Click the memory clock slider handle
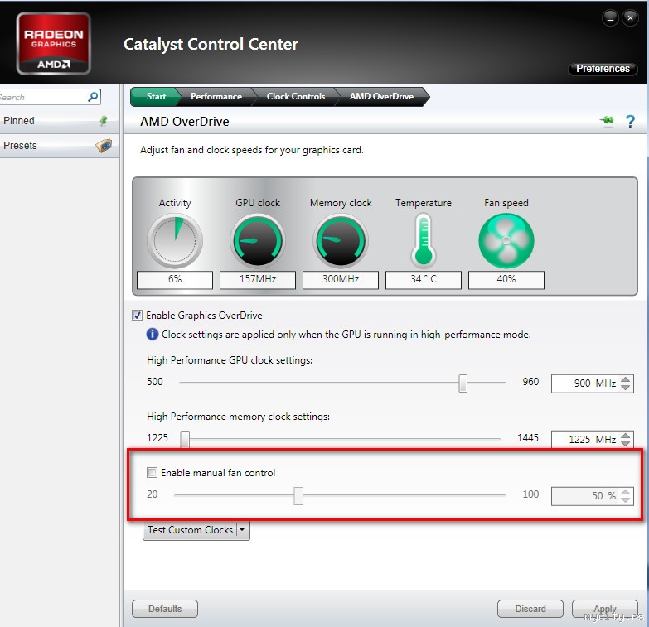This screenshot has width=649, height=627. 185,439
